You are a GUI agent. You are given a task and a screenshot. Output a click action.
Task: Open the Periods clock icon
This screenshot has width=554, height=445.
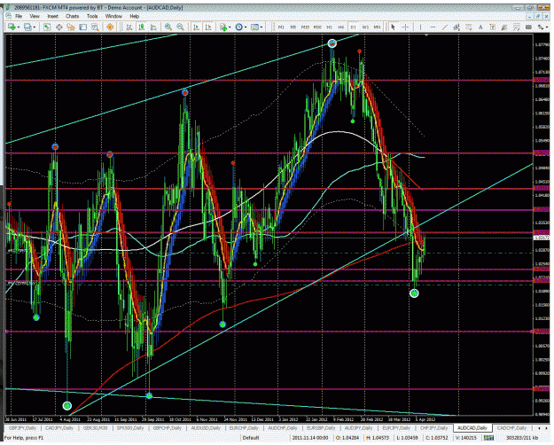239,27
